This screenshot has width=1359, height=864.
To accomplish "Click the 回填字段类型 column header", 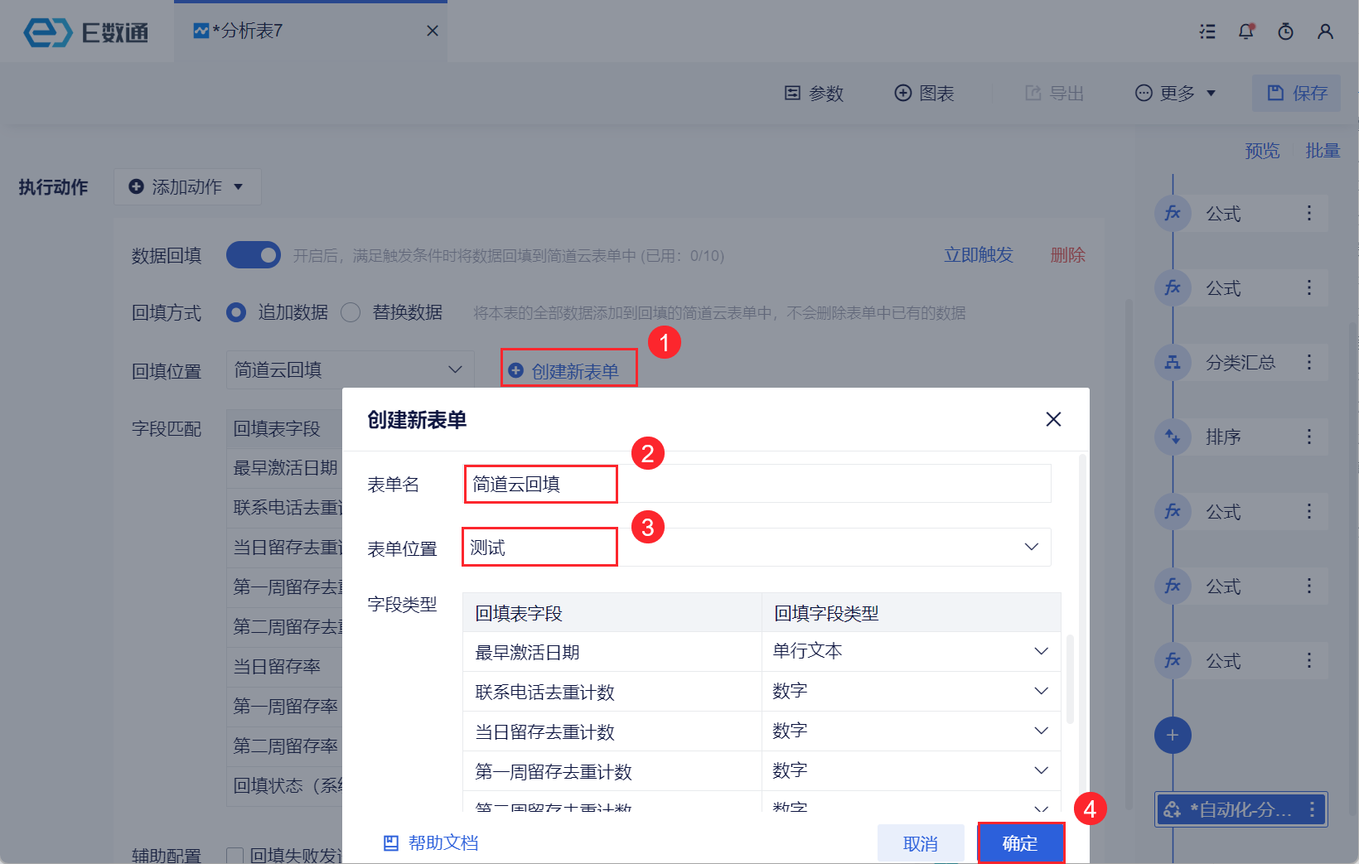I will [911, 613].
